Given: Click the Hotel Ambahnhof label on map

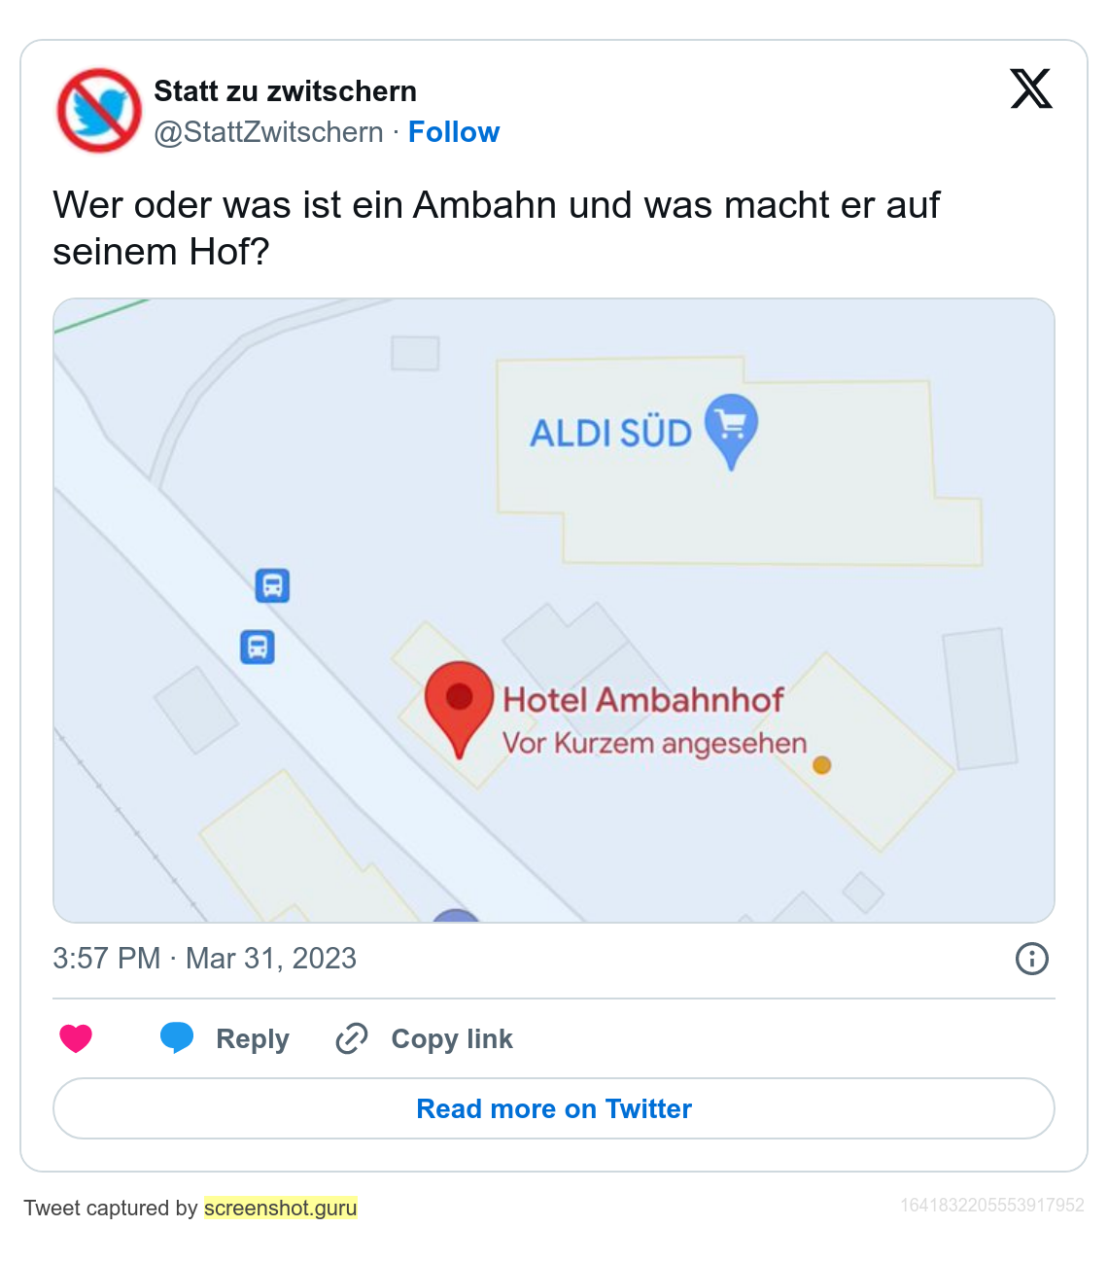Looking at the screenshot, I should tap(642, 699).
